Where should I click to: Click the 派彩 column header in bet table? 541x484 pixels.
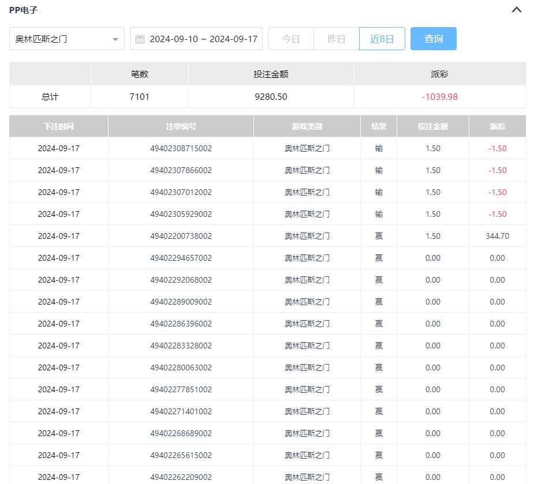[497, 126]
